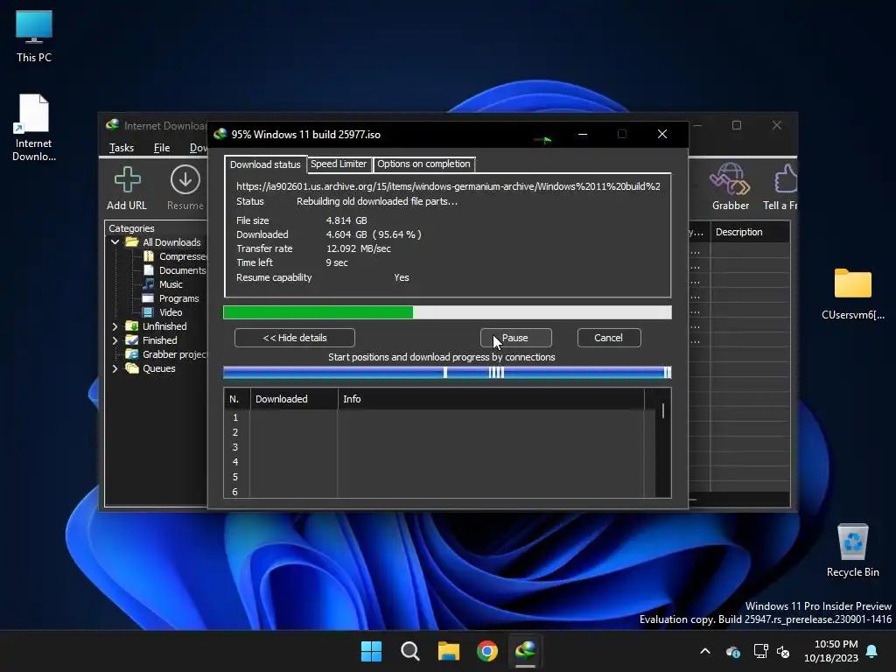
Task: Expand the Queues tree node
Action: (115, 368)
